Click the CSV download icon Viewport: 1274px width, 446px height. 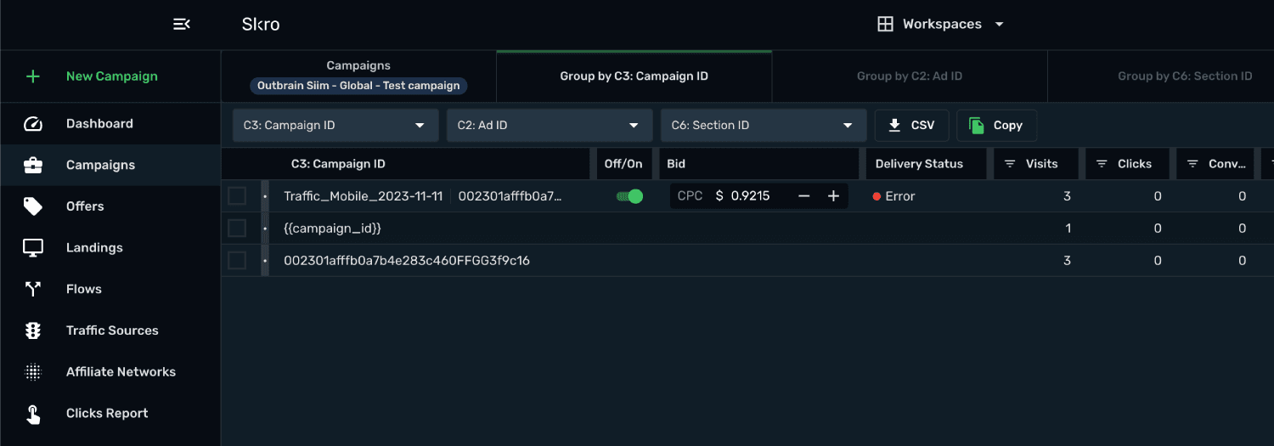click(x=894, y=125)
